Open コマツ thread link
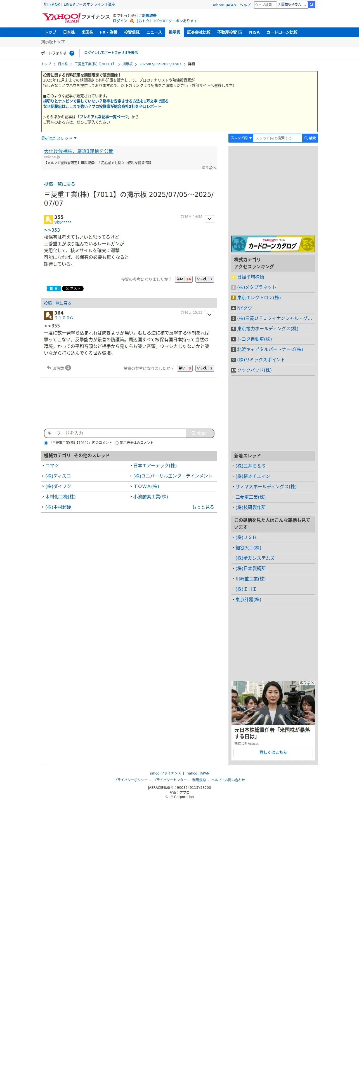The width and height of the screenshot is (359, 1079). coord(52,465)
